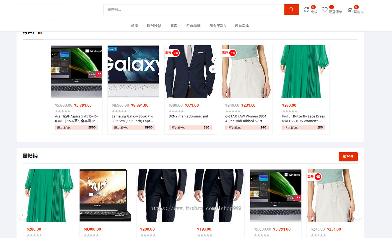Click green dress image in 最畅销 row
The image size is (392, 238).
(x=48, y=195)
